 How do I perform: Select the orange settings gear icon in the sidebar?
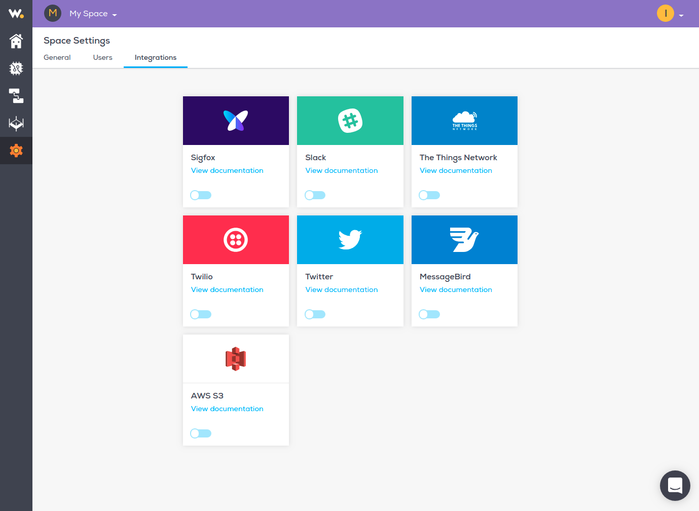(16, 151)
